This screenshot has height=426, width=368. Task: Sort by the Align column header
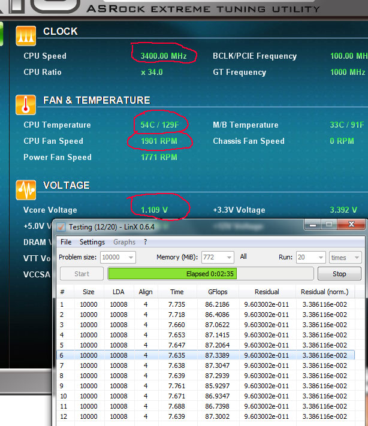146,292
